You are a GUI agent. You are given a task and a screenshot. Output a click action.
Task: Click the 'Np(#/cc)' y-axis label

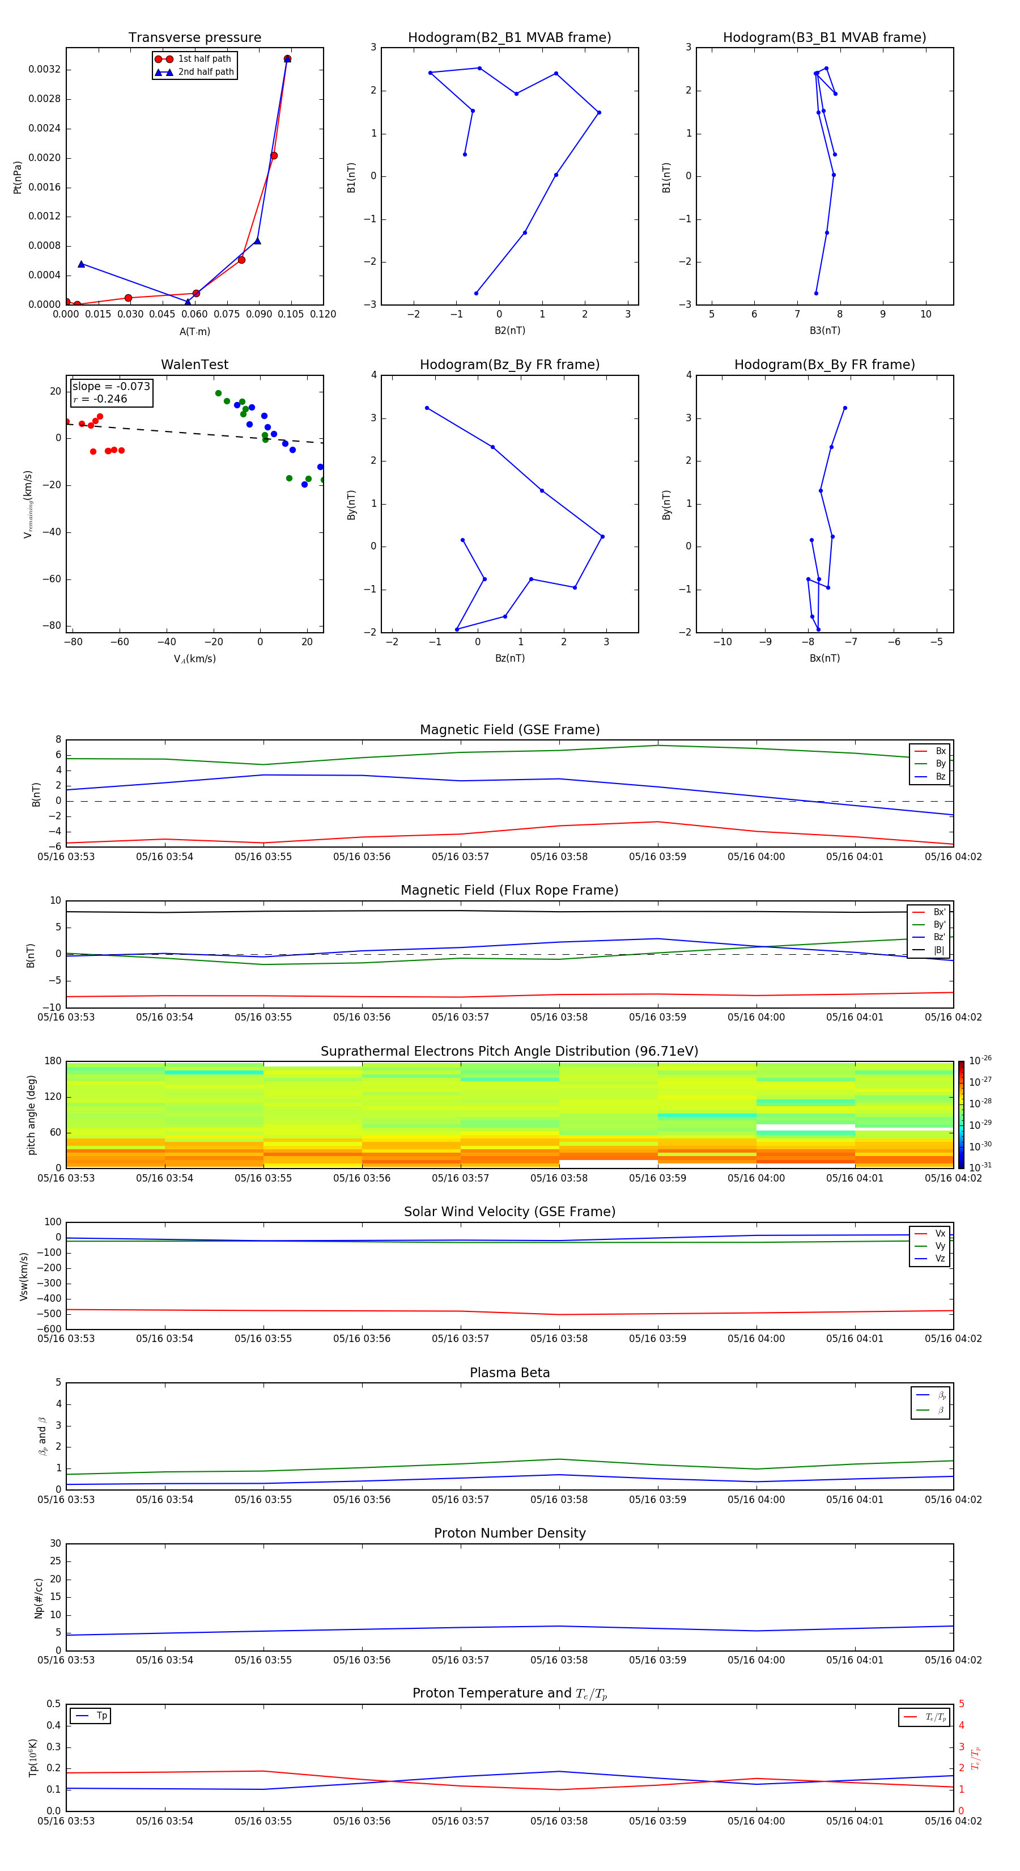[x=39, y=1597]
